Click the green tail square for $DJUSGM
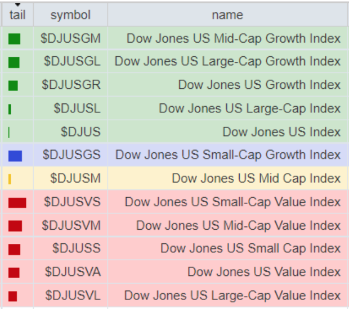The height and width of the screenshot is (309, 349). tap(15, 39)
